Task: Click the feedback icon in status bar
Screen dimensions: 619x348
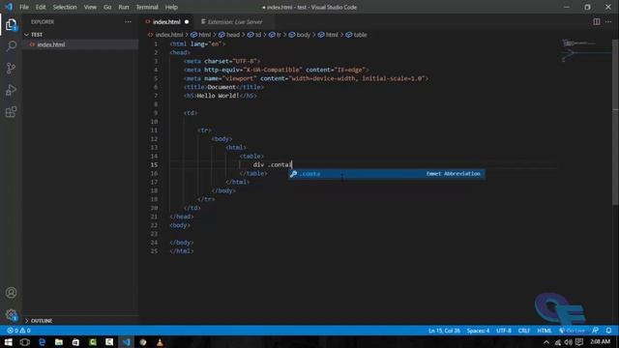Action: [x=596, y=331]
